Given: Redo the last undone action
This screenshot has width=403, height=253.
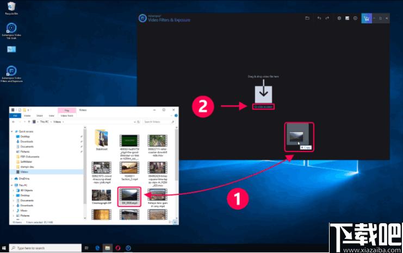Looking at the screenshot, I should [x=327, y=18].
